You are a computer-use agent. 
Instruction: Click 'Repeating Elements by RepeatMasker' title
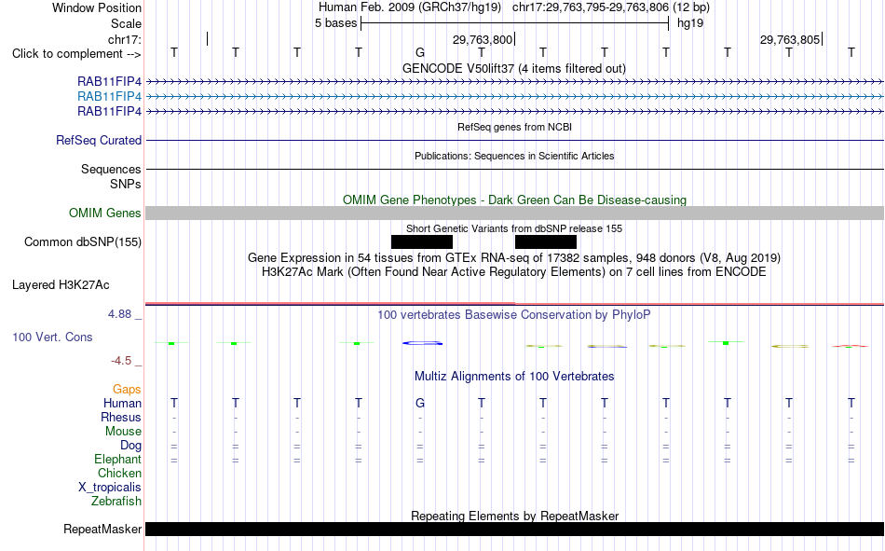point(515,516)
